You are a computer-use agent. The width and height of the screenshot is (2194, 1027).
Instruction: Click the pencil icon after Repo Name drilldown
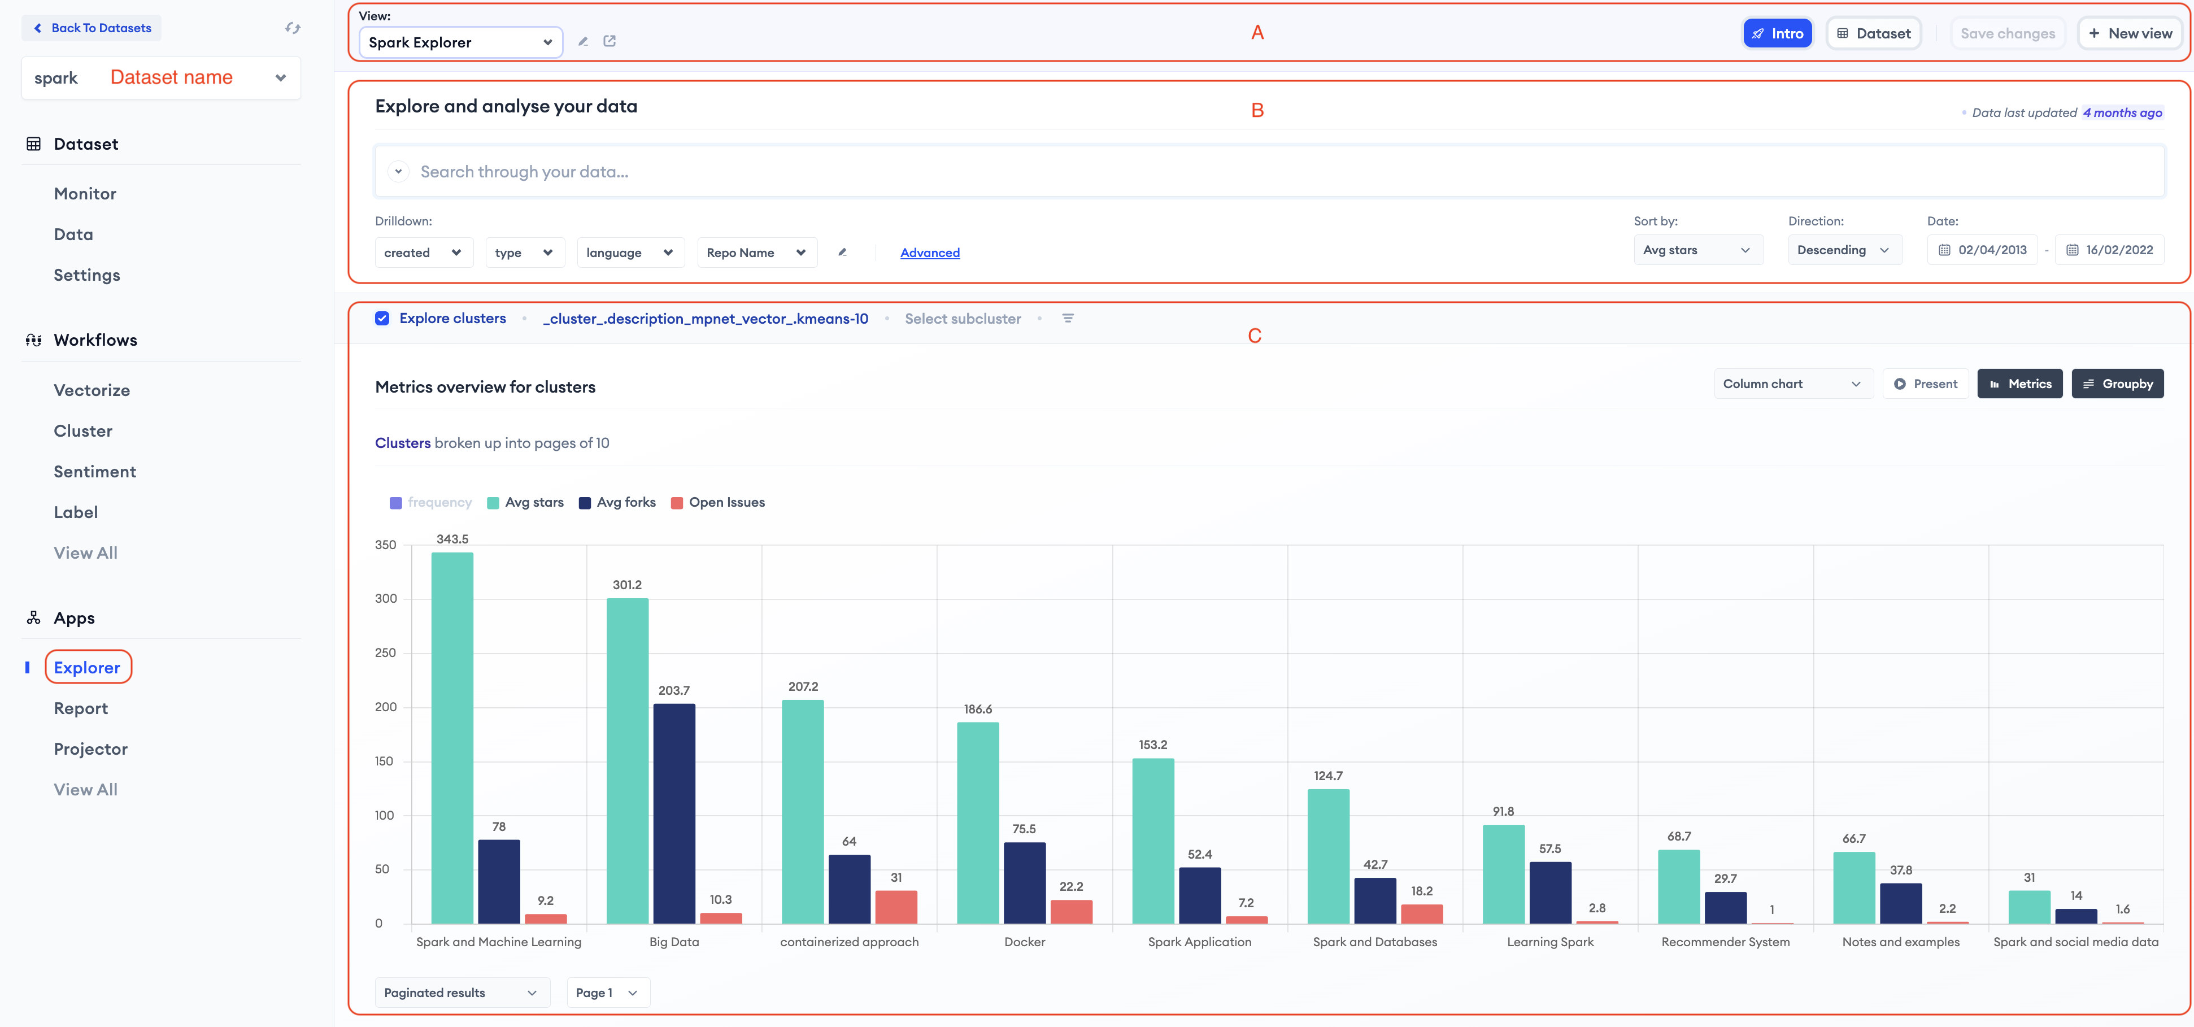842,252
